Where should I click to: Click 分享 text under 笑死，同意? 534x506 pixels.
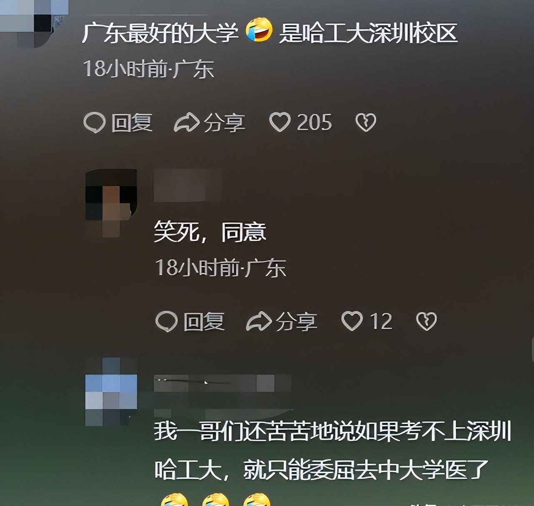297,322
